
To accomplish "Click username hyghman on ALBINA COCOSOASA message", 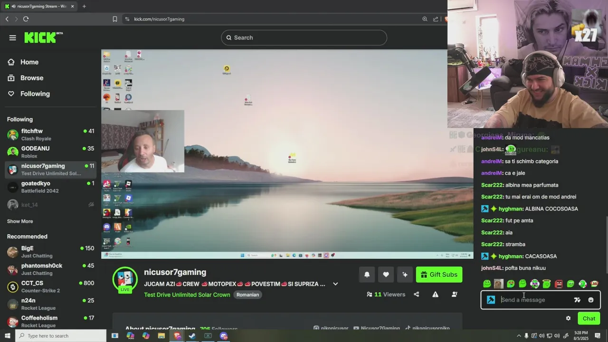I will tap(511, 209).
